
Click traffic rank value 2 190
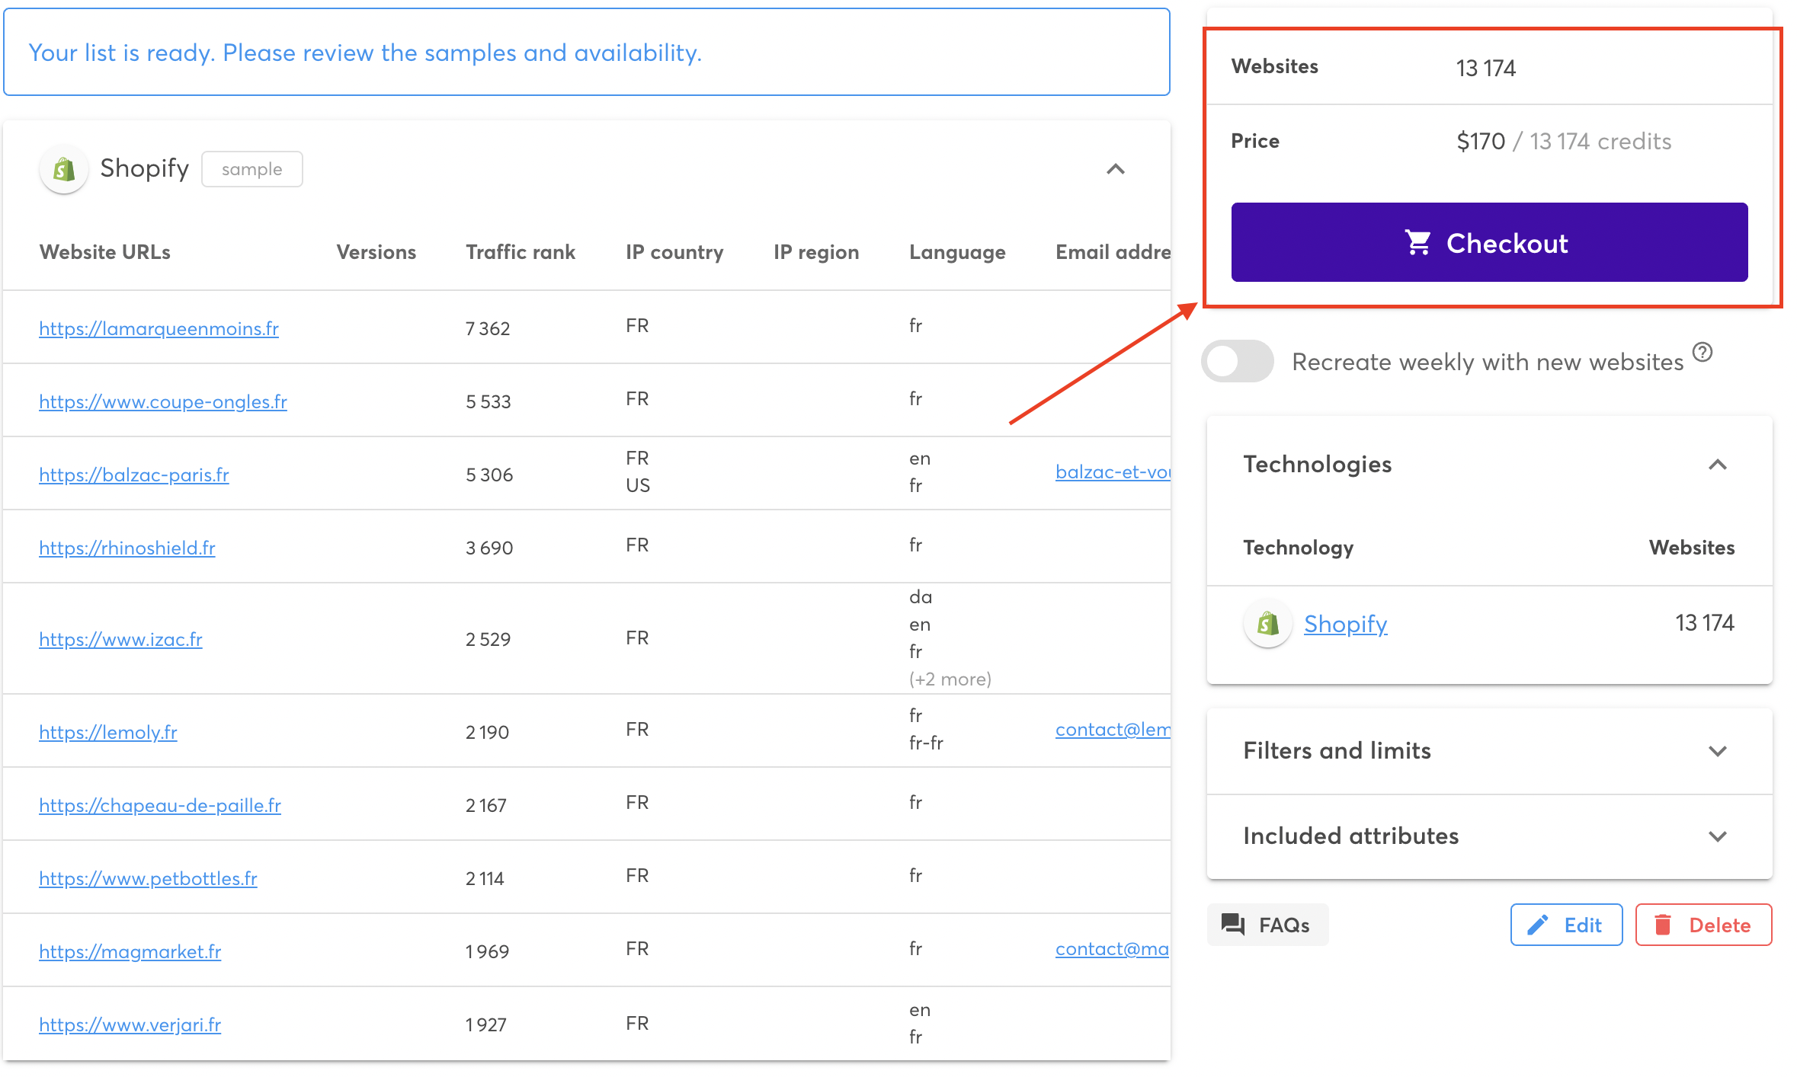[x=488, y=732]
